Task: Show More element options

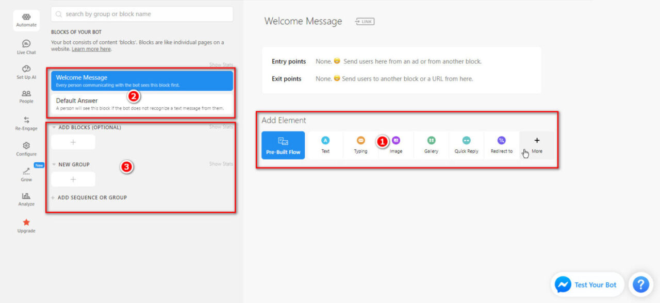Action: tap(537, 145)
